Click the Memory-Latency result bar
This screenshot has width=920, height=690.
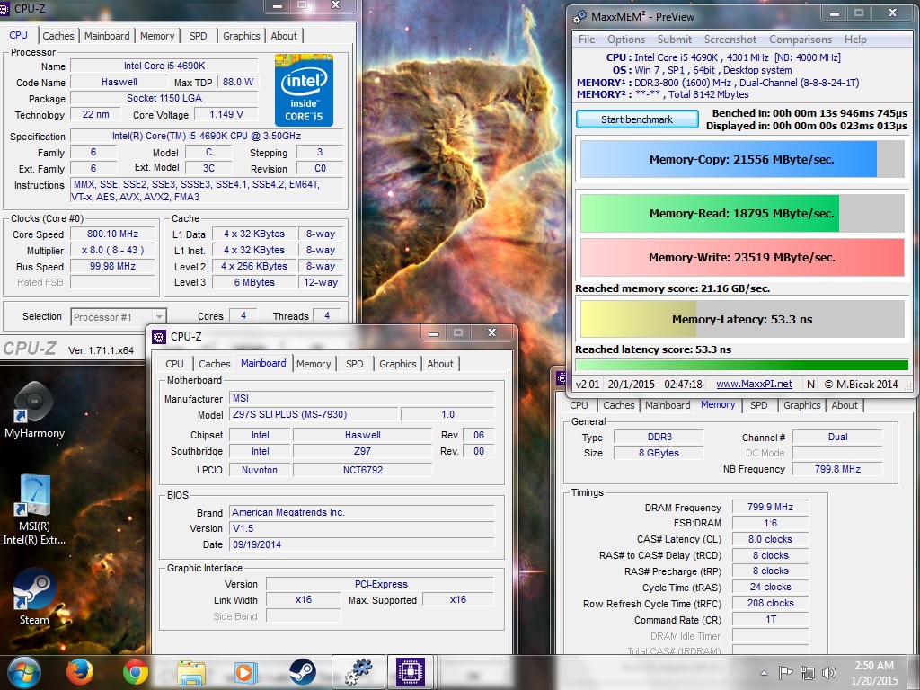coord(742,320)
